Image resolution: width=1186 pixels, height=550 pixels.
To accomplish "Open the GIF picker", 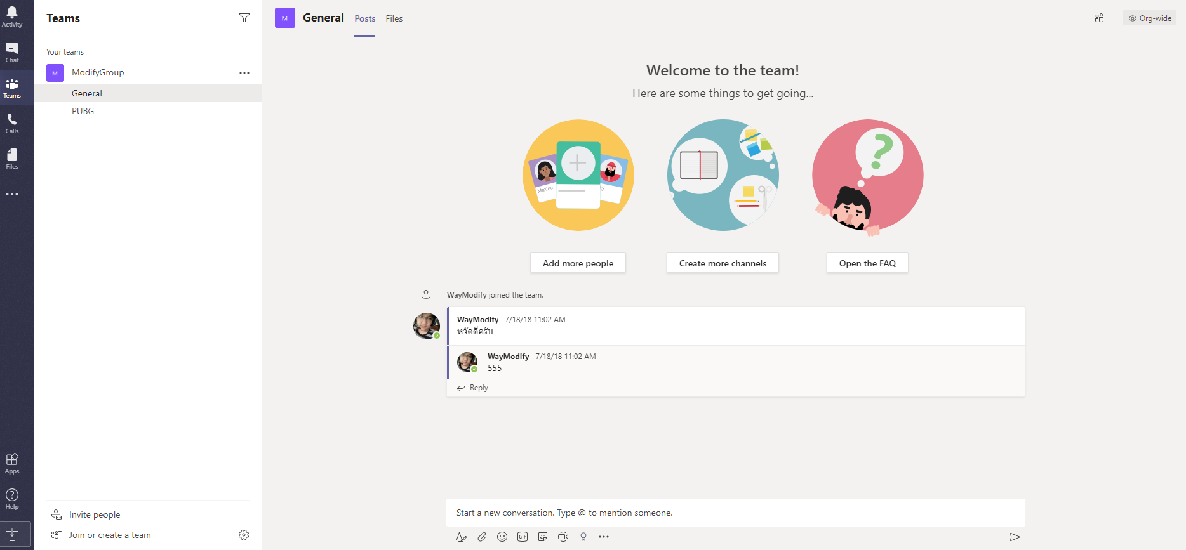I will 523,537.
